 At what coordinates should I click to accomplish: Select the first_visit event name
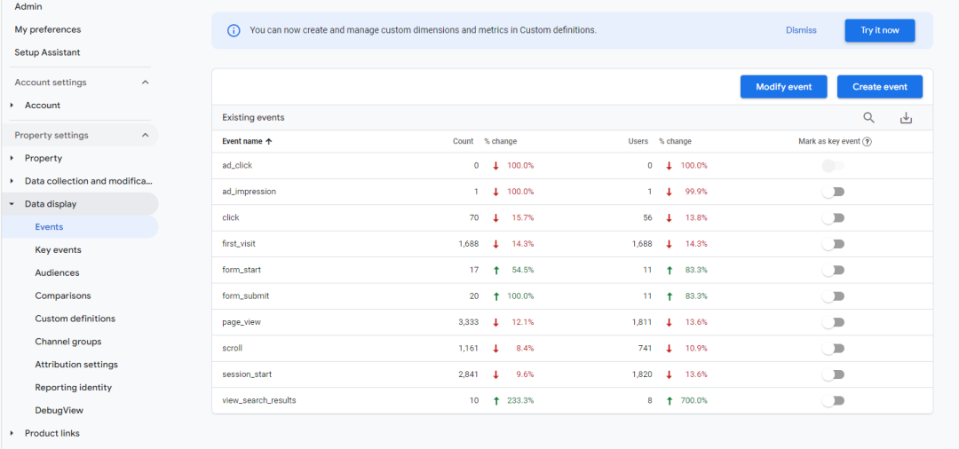click(x=239, y=244)
